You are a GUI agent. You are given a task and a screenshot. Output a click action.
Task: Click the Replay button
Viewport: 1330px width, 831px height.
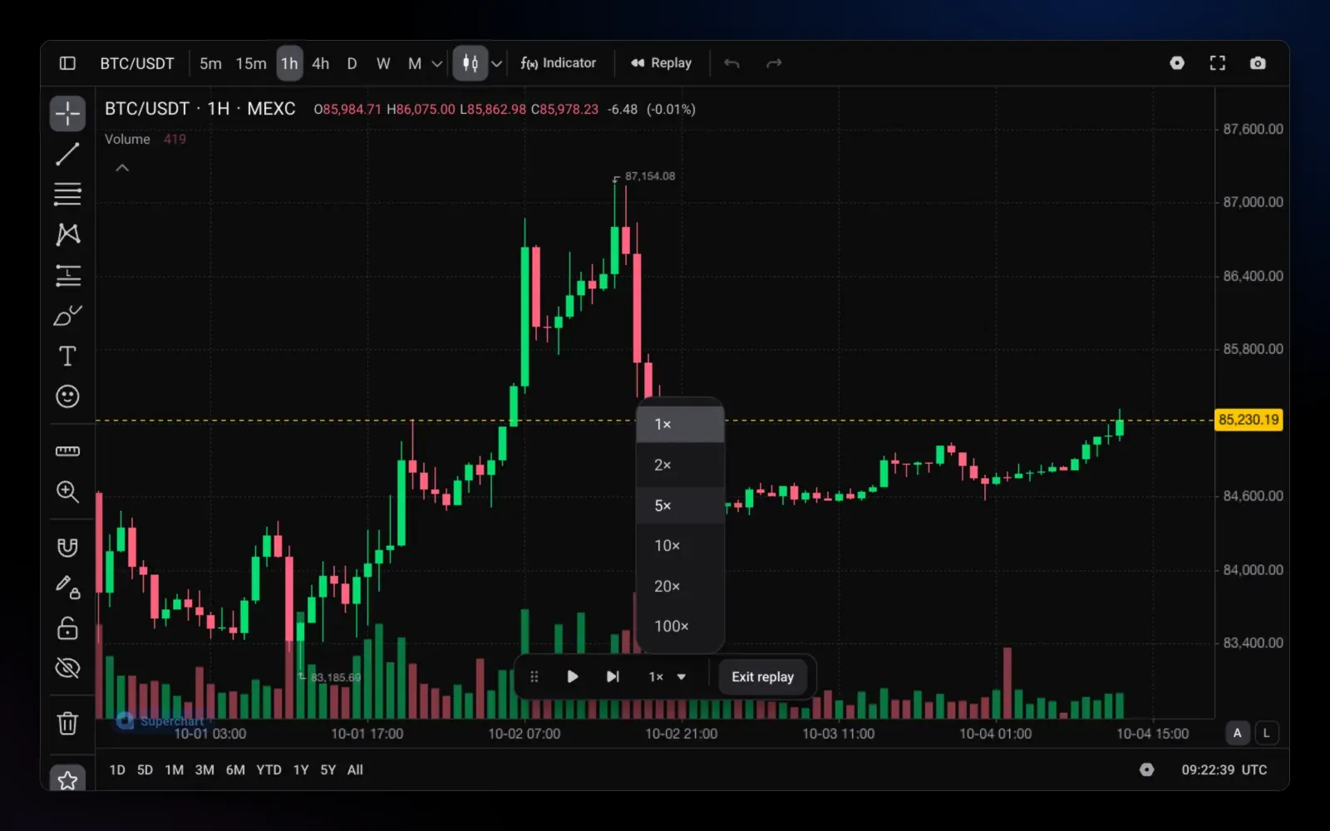pyautogui.click(x=661, y=63)
